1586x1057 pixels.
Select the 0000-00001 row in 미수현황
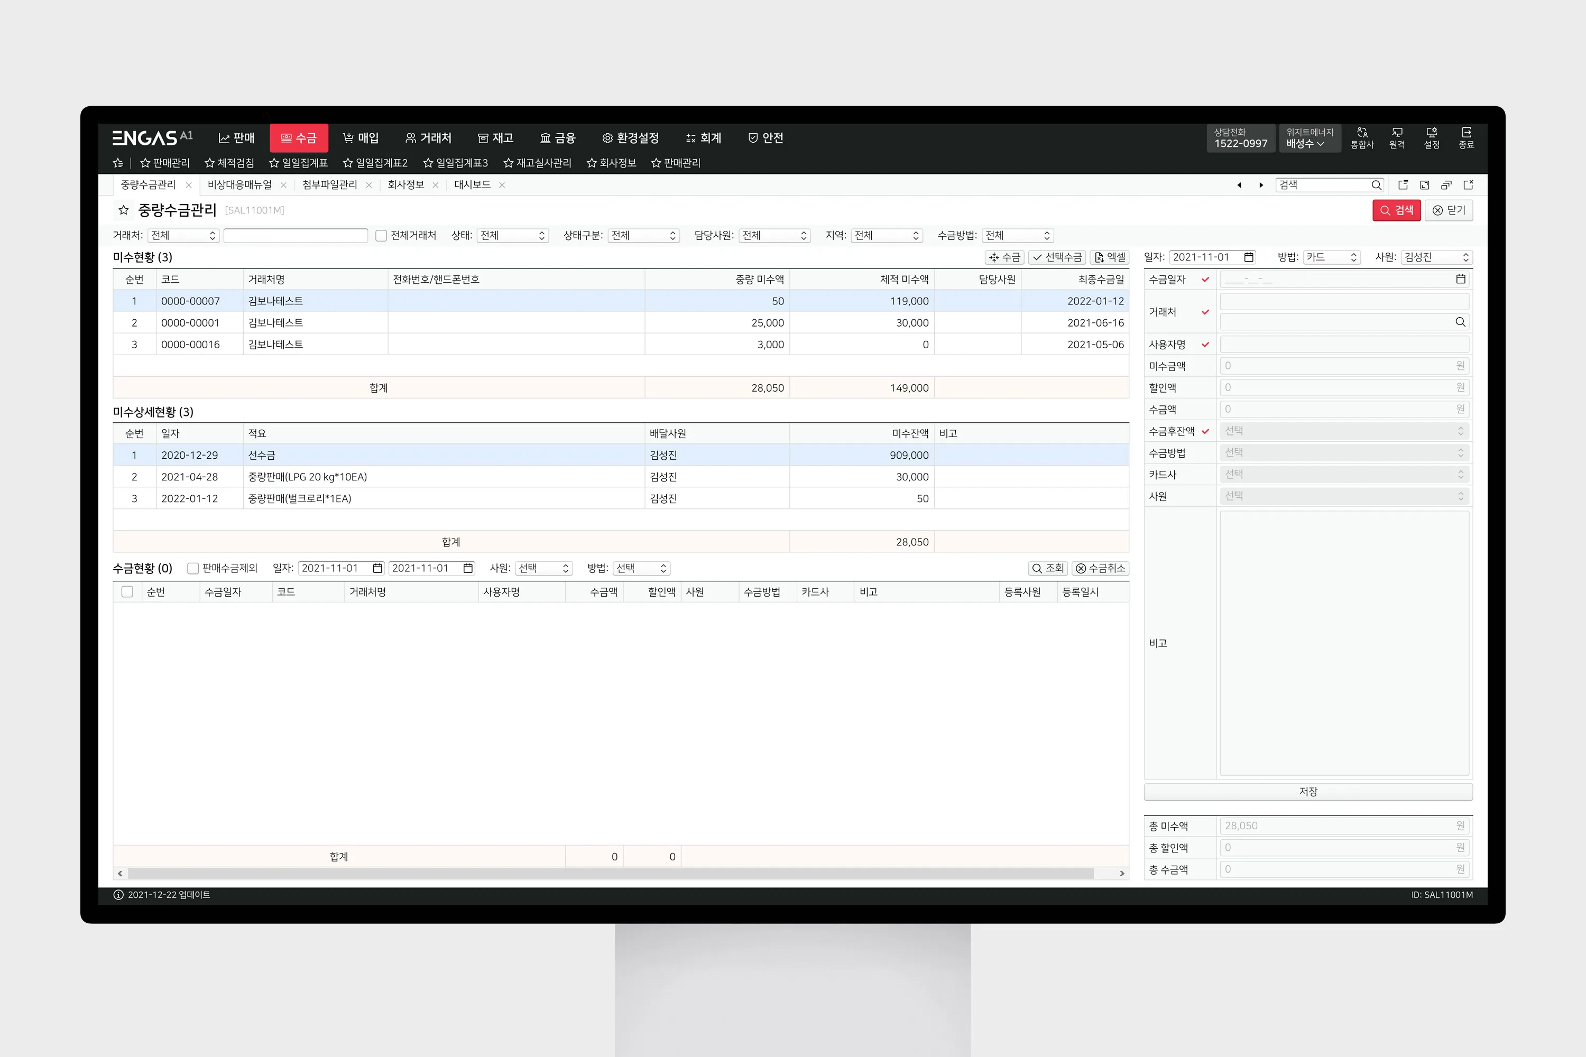tap(190, 323)
